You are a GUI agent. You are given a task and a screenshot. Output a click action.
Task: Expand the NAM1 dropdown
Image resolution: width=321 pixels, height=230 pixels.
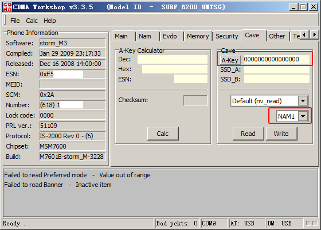tap(303, 116)
